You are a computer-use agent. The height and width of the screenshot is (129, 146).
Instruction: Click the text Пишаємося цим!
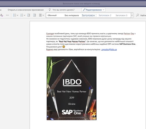pyautogui.click(x=54, y=47)
